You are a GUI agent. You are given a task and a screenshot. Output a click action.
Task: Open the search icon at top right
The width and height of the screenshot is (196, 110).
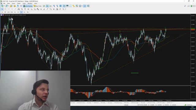185,6
